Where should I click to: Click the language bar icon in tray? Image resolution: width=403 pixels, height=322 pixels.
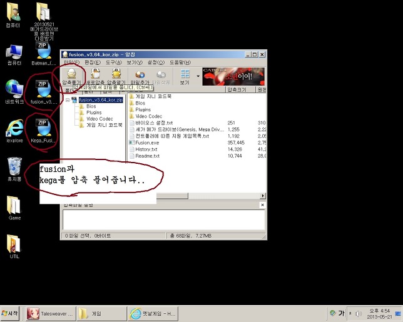333,313
